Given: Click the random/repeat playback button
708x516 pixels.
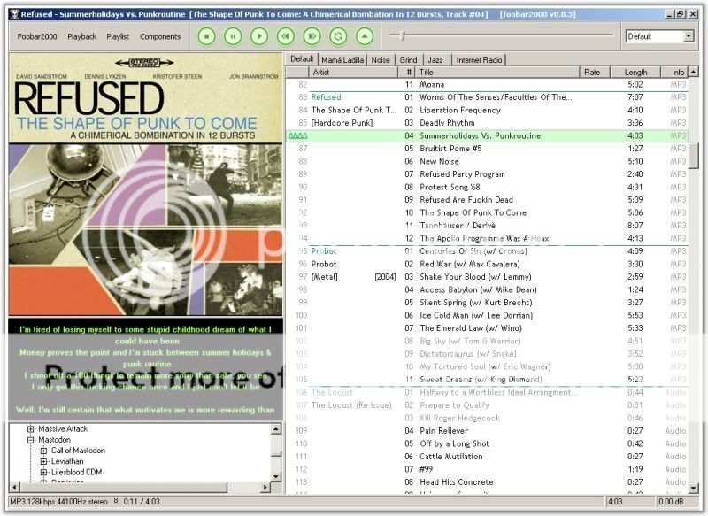Looking at the screenshot, I should click(338, 36).
